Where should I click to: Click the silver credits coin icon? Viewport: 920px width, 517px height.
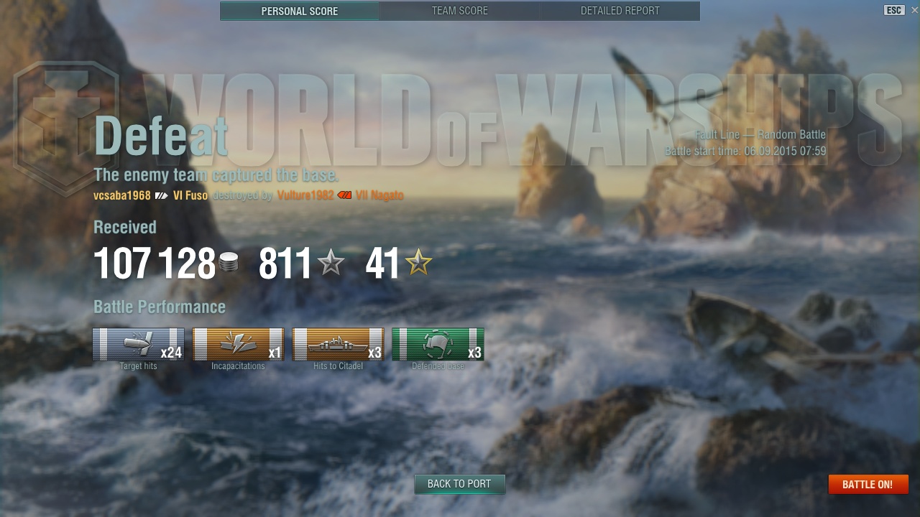point(229,263)
